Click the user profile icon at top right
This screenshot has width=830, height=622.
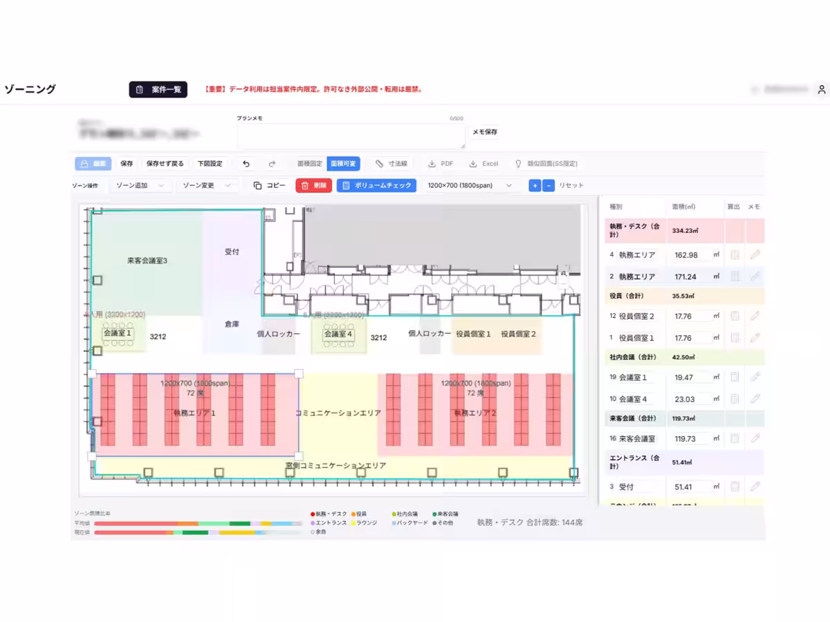coord(821,90)
